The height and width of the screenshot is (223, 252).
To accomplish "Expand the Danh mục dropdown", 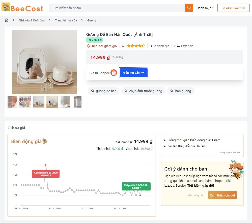I will click(x=205, y=8).
